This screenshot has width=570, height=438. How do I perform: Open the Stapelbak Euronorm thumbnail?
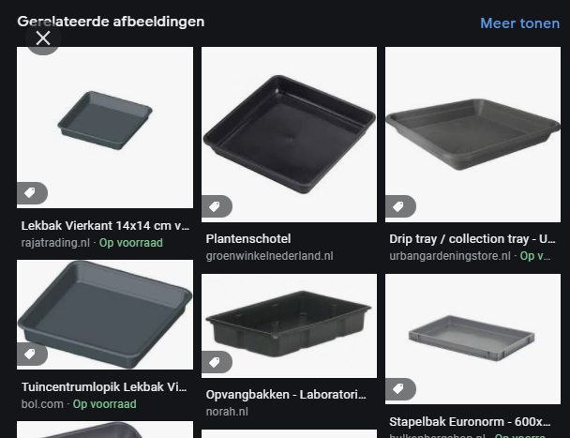click(x=472, y=339)
